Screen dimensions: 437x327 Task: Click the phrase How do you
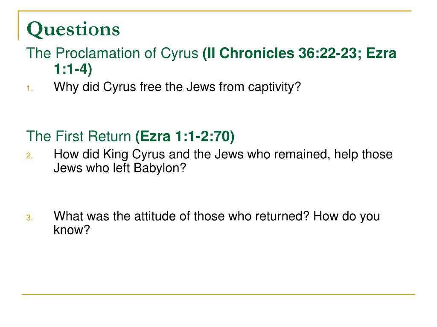(347, 217)
